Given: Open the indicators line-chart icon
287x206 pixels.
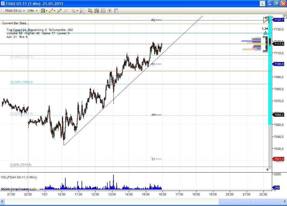Looking at the screenshot, I should [x=103, y=11].
